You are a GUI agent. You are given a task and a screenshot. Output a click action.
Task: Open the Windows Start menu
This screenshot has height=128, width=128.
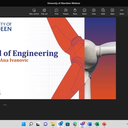click(x=24, y=124)
